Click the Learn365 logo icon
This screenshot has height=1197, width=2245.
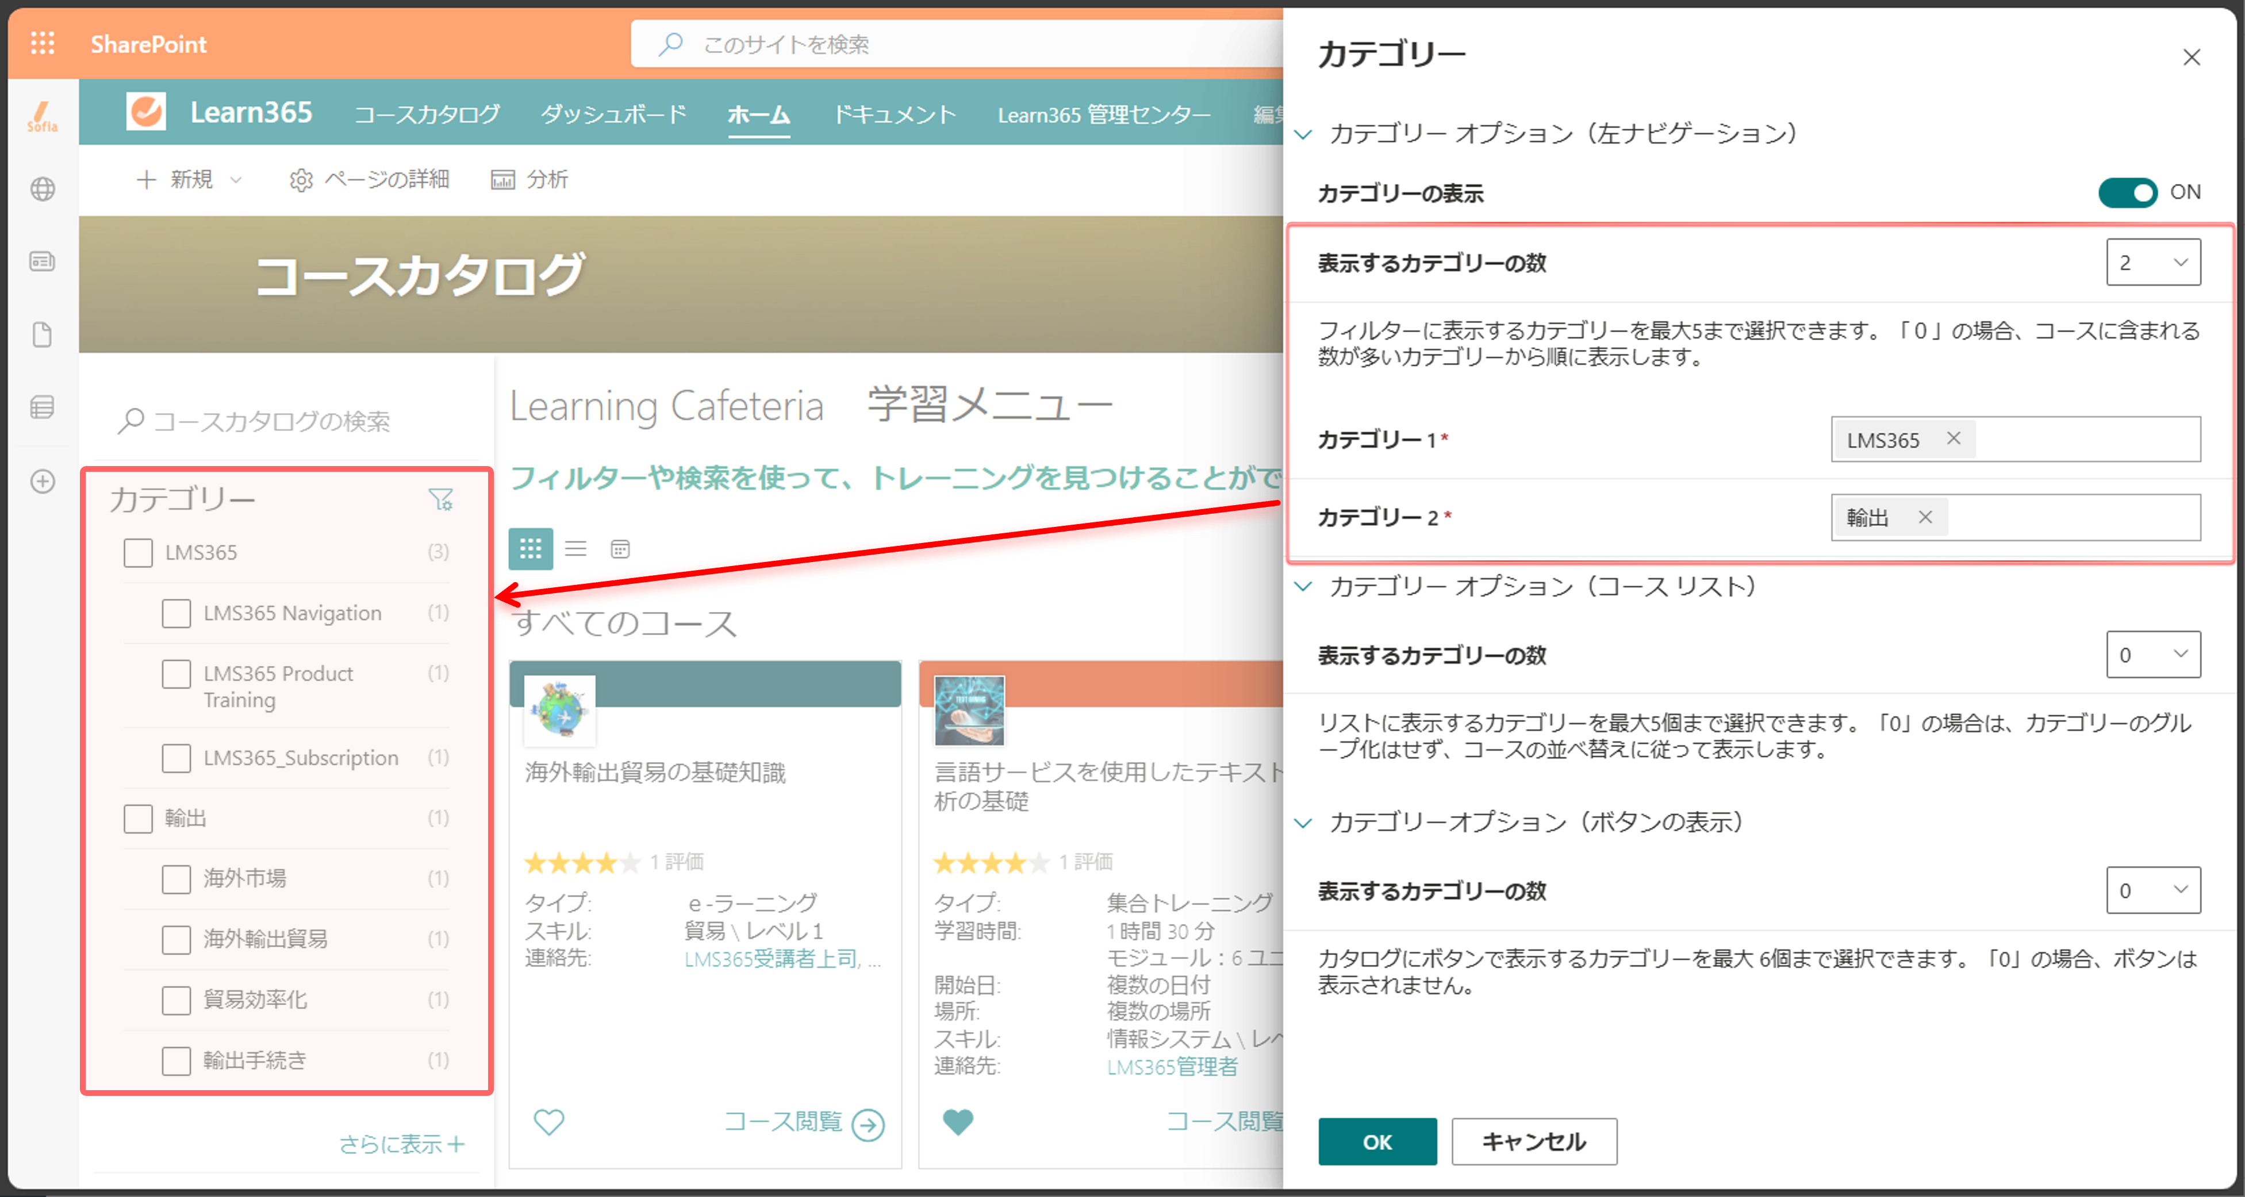[x=145, y=111]
